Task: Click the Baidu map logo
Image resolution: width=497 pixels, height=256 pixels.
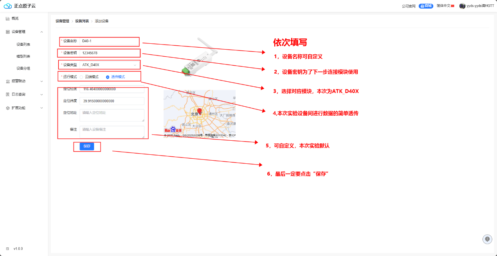Action: point(173,129)
